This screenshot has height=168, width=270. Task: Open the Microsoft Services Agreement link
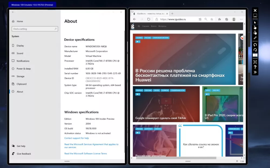92,146
